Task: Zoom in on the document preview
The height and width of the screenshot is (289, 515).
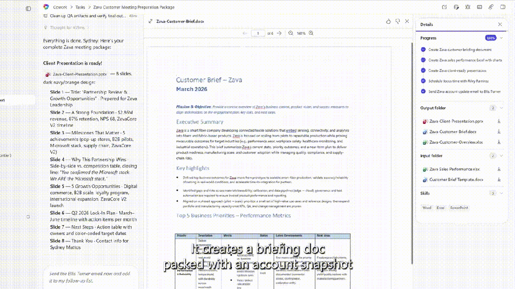Action: (x=311, y=33)
